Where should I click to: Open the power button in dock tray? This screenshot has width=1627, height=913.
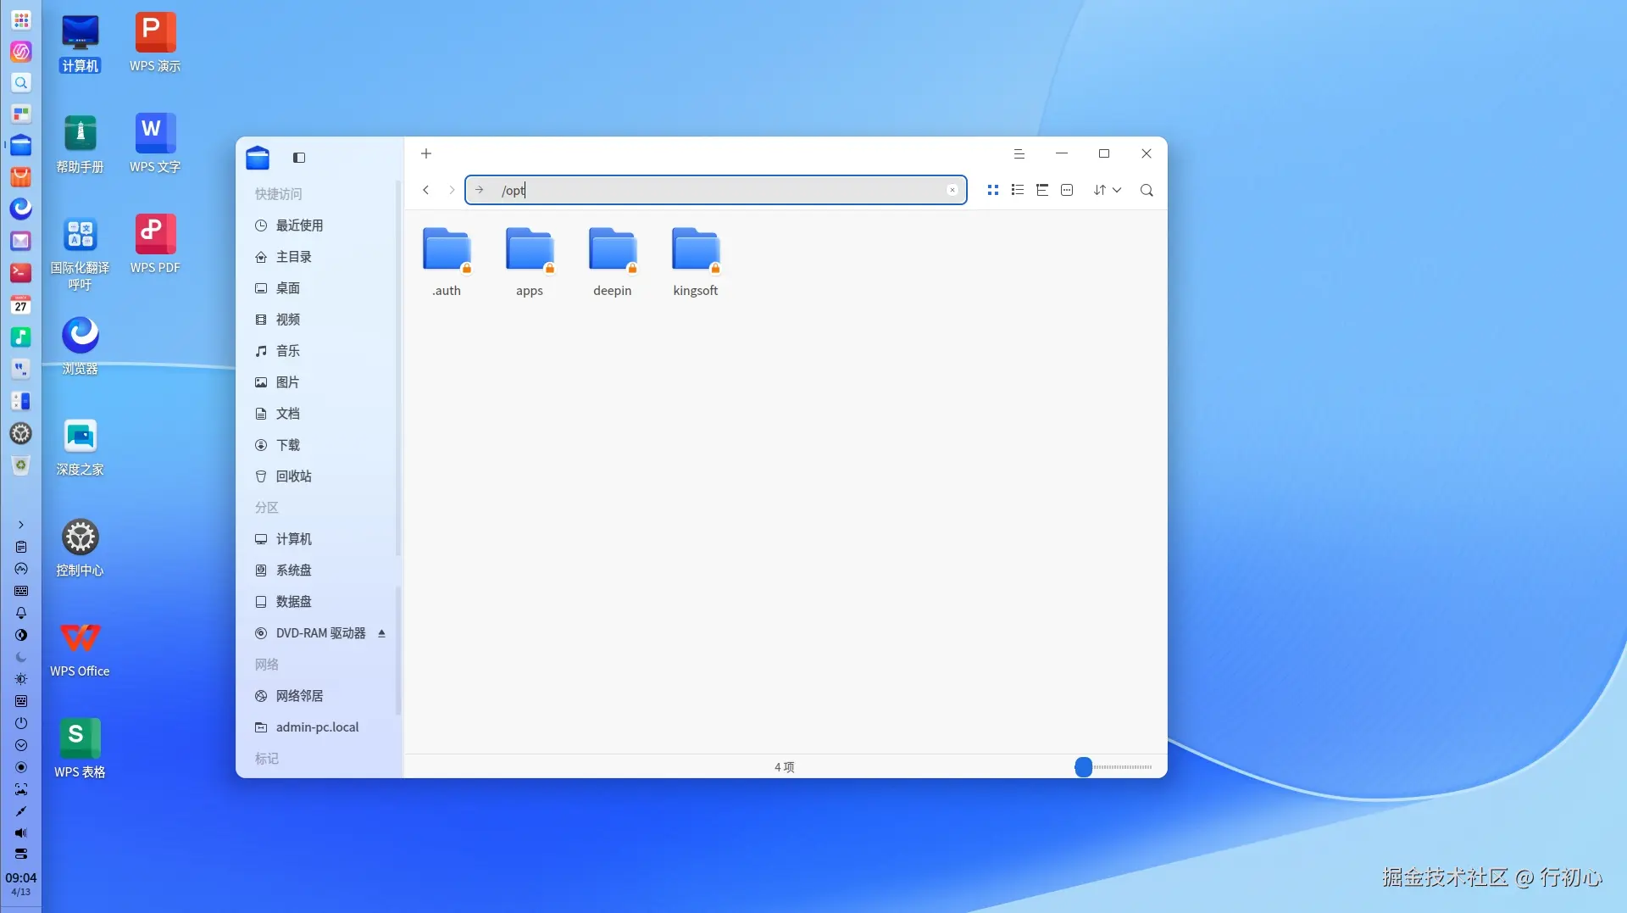point(21,723)
